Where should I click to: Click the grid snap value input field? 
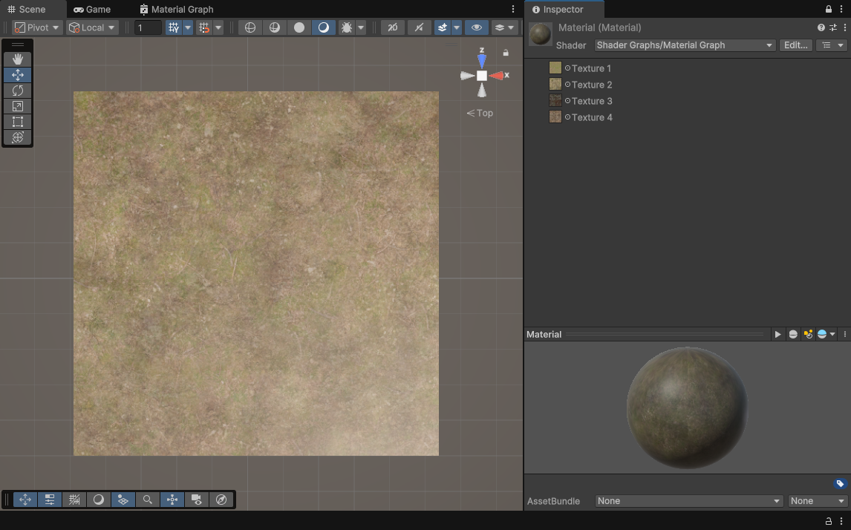(148, 27)
